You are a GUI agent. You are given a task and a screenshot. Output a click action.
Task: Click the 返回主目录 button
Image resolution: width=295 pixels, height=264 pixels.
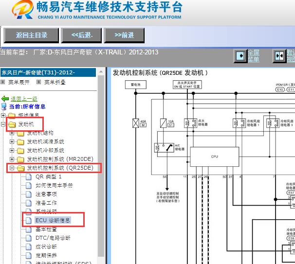coord(31,35)
